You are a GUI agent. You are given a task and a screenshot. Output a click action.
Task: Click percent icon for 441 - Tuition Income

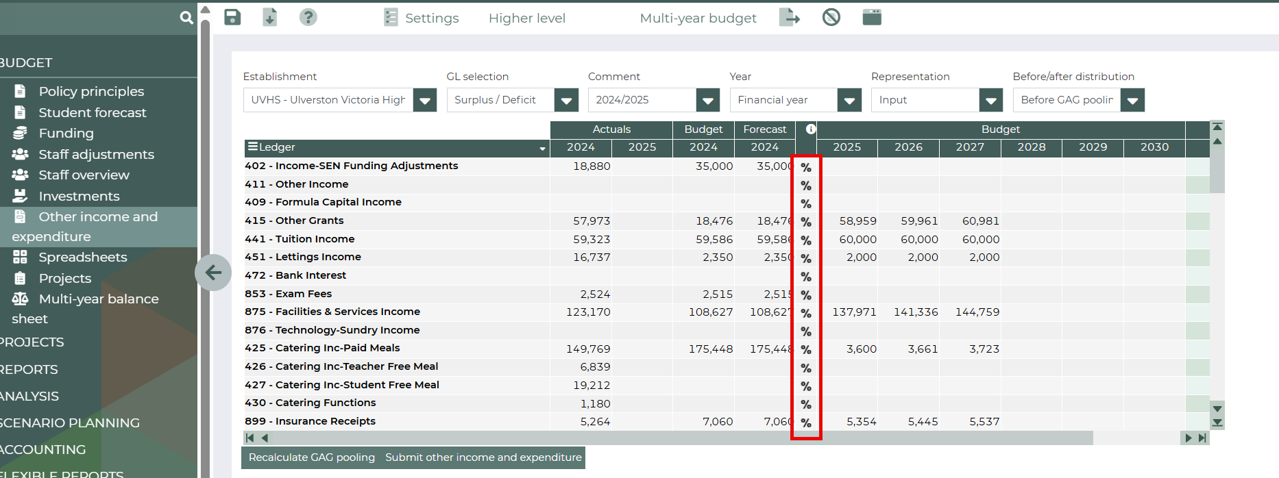point(806,240)
